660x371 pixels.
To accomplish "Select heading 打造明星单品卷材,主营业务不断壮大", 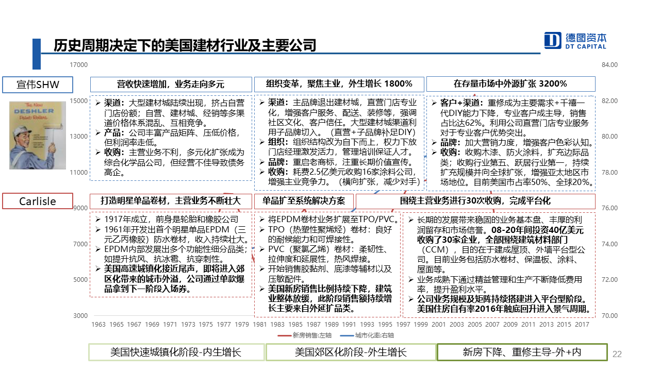I will [171, 201].
